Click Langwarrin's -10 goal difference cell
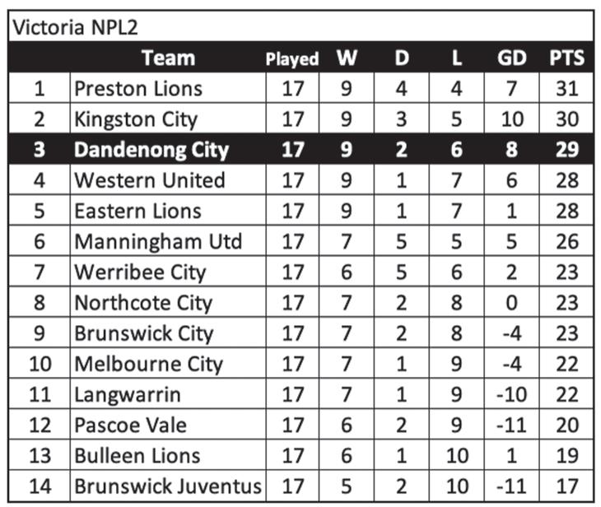This screenshot has width=601, height=507. tap(512, 394)
